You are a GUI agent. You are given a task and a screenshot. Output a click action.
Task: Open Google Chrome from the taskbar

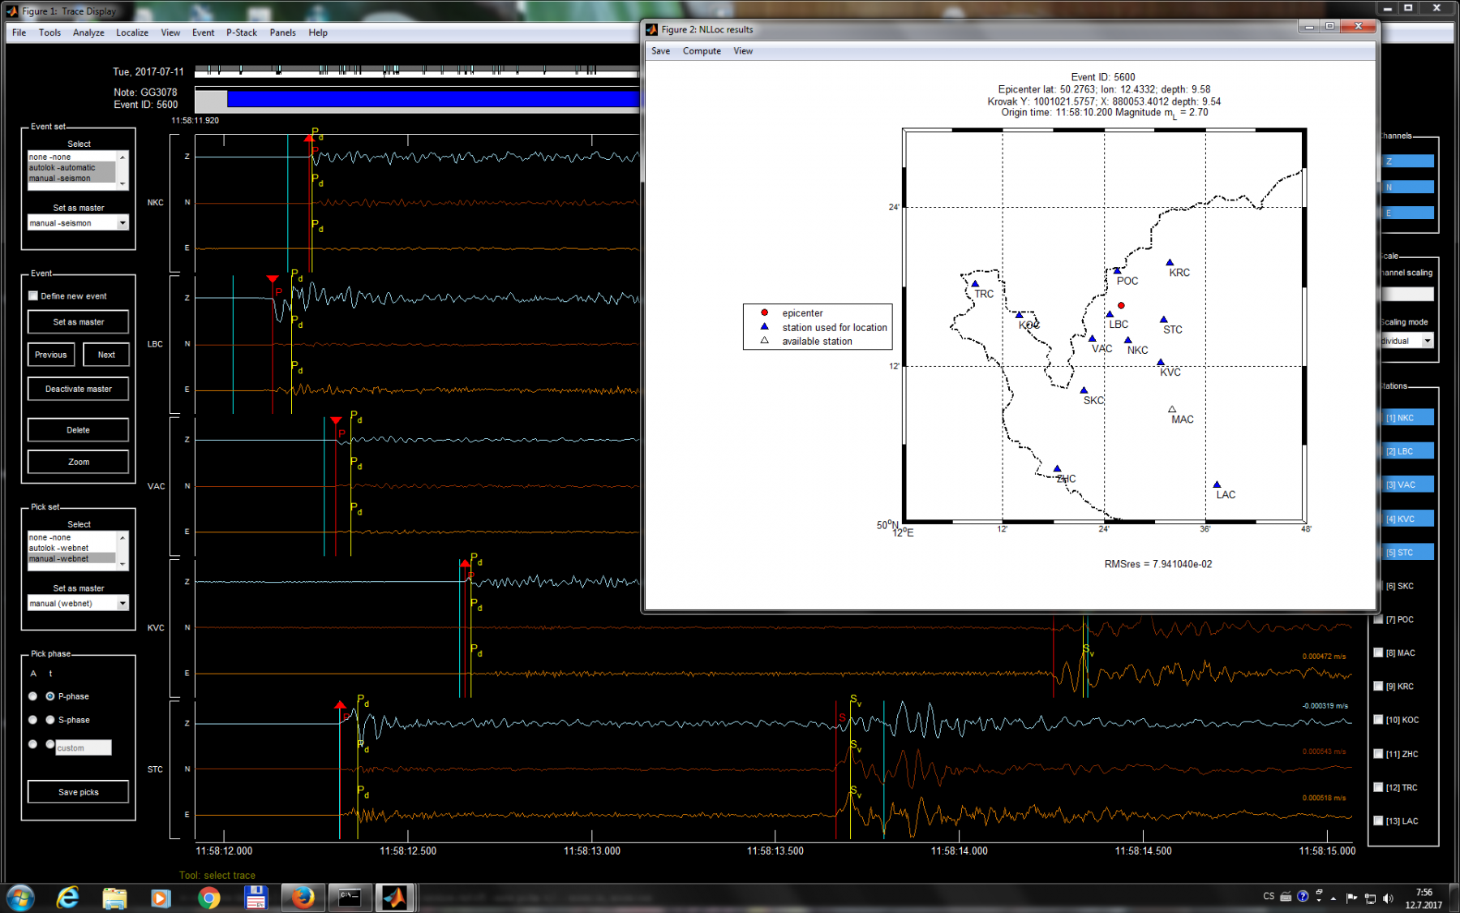209,898
